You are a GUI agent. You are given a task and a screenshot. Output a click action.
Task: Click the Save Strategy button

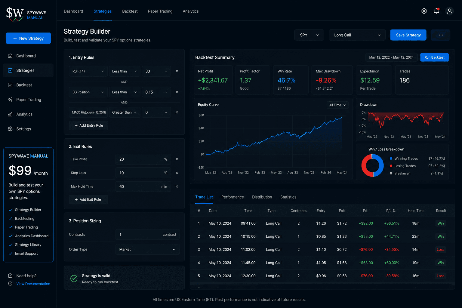[x=408, y=35]
